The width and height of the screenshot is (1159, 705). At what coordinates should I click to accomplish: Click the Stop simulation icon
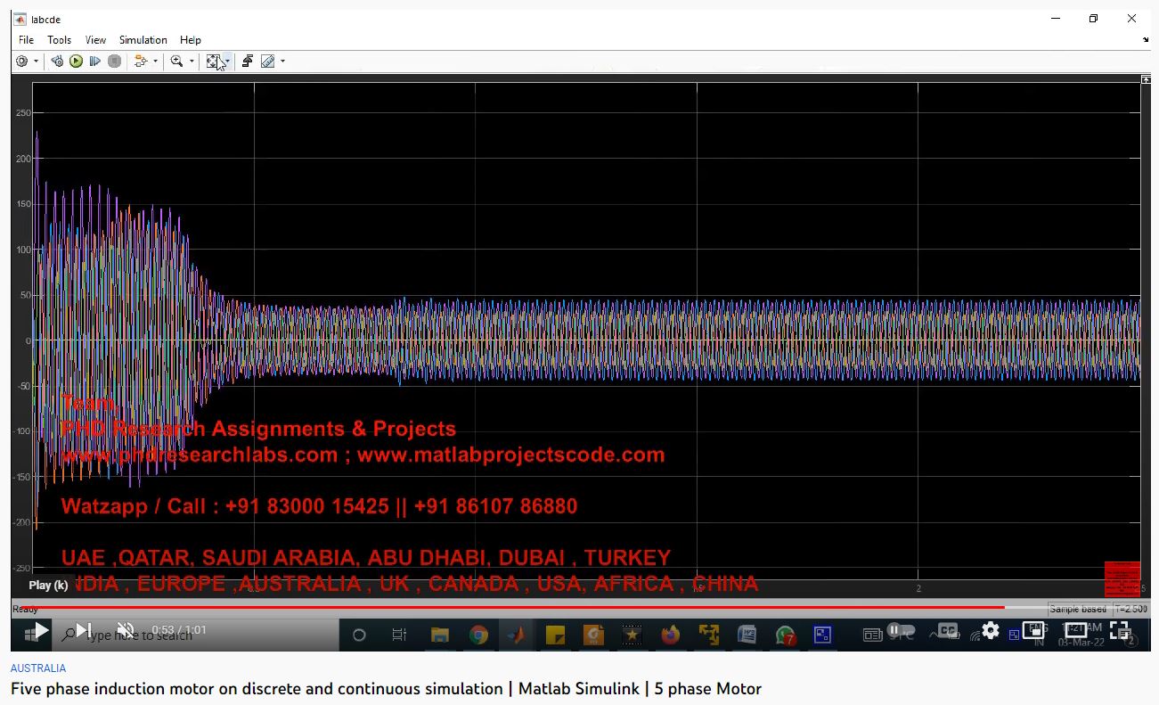[114, 61]
